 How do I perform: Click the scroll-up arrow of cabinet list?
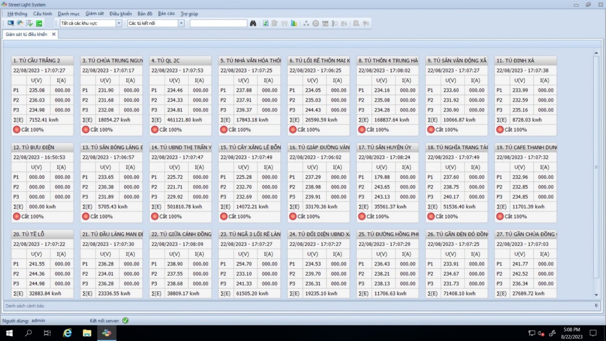tap(596, 53)
